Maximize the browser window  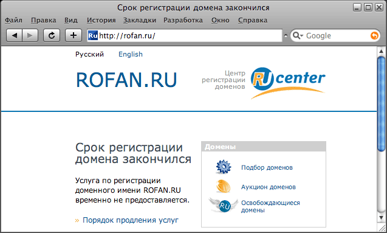368,7
